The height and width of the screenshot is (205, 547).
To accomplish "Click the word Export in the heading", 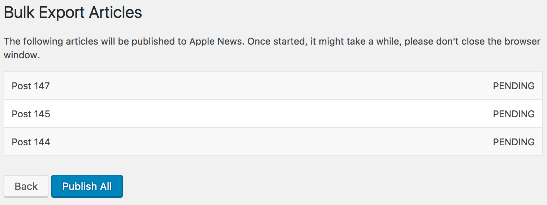I will [61, 13].
